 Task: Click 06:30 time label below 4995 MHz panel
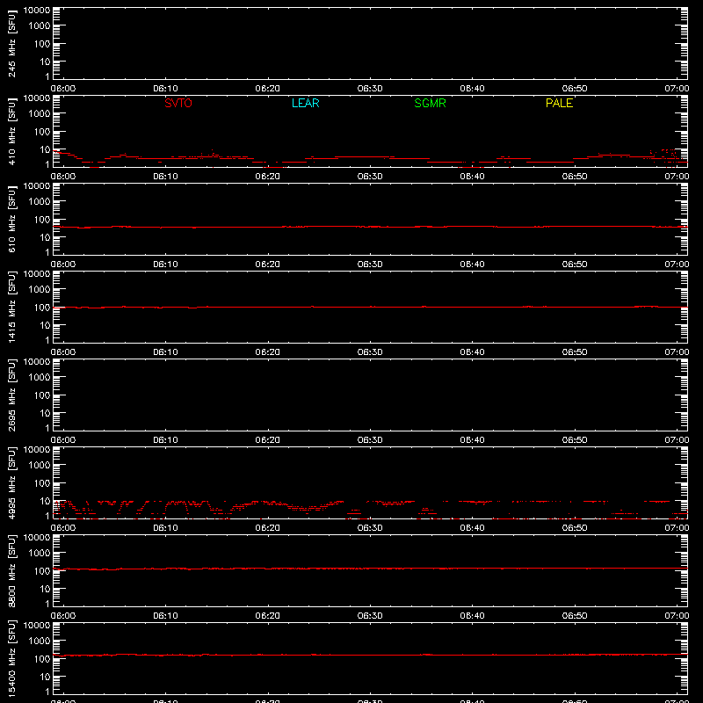click(x=370, y=528)
